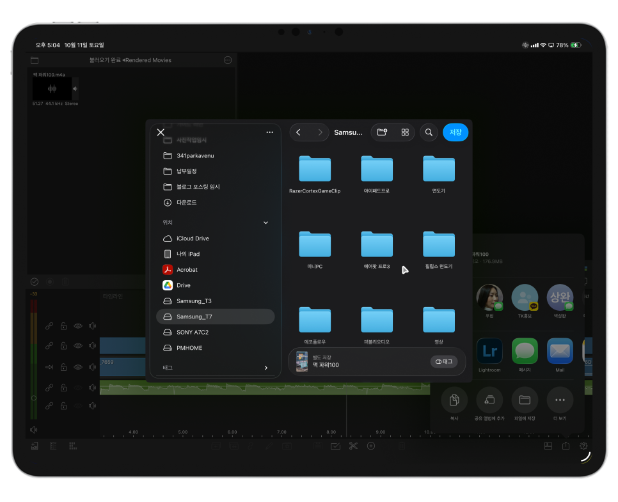Click the checkmark circle above audio meters
This screenshot has height=502, width=618.
pyautogui.click(x=35, y=282)
